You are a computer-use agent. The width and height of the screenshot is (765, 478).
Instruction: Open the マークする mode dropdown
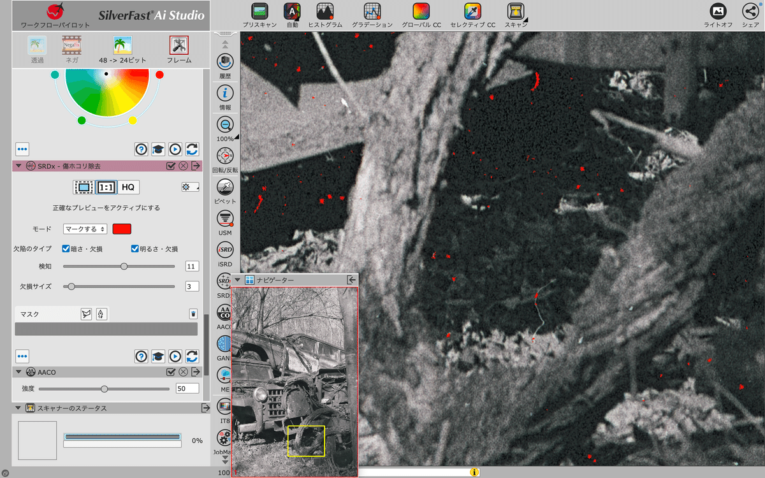tap(84, 229)
